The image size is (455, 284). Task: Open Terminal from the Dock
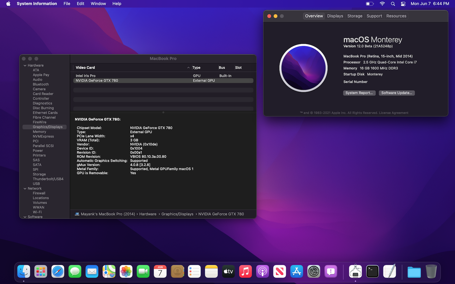click(x=373, y=271)
